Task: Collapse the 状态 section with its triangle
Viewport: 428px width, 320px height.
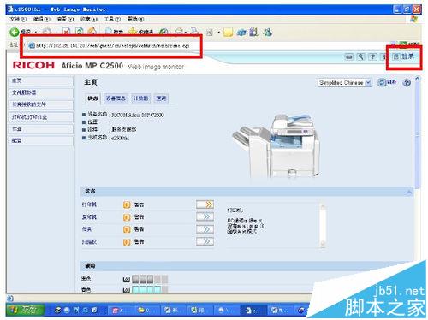Action: (x=409, y=192)
